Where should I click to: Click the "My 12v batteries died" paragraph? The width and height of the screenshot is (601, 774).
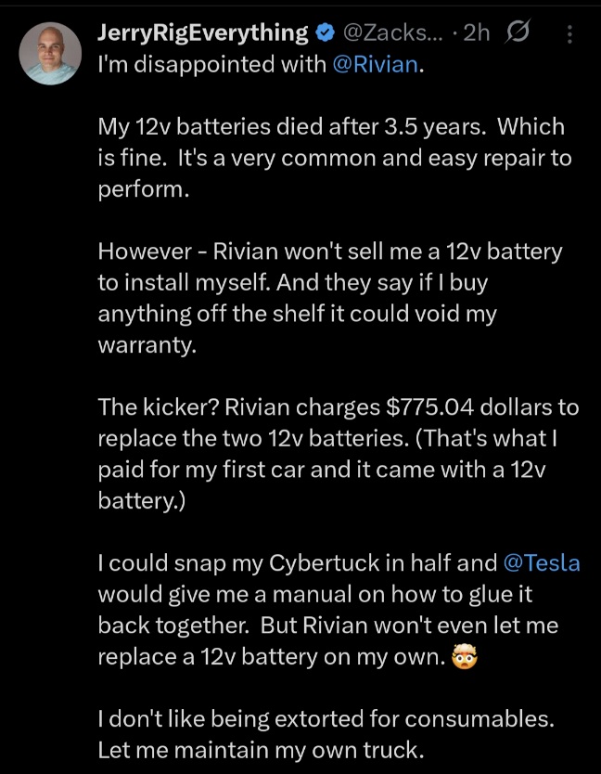point(334,158)
